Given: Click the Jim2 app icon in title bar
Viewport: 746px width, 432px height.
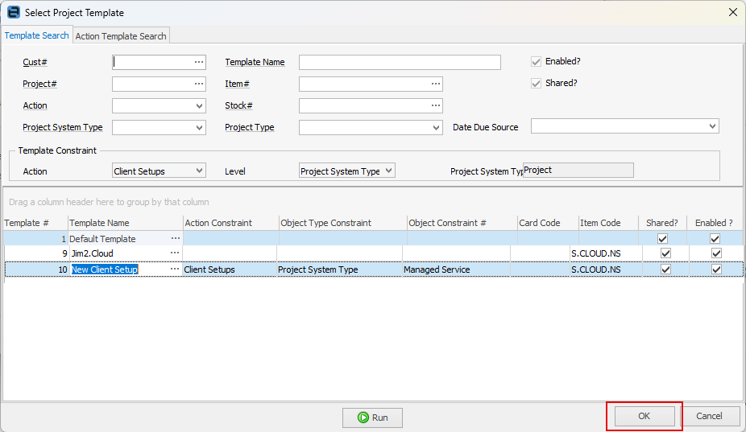Looking at the screenshot, I should [x=14, y=12].
